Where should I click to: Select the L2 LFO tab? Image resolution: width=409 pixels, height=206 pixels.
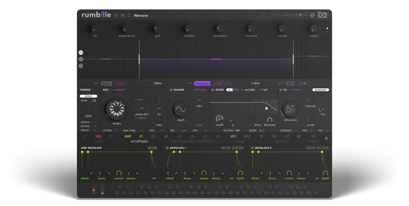click(x=179, y=136)
